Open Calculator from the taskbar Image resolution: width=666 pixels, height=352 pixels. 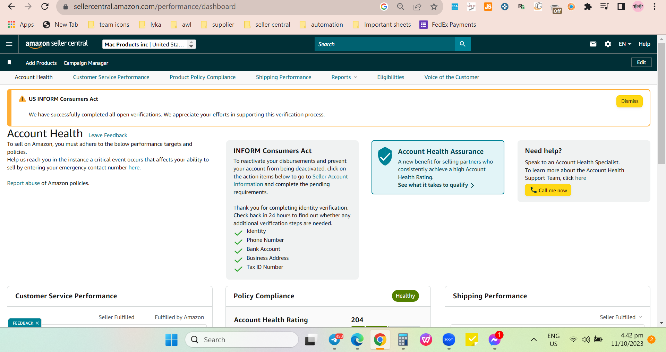click(x=403, y=340)
